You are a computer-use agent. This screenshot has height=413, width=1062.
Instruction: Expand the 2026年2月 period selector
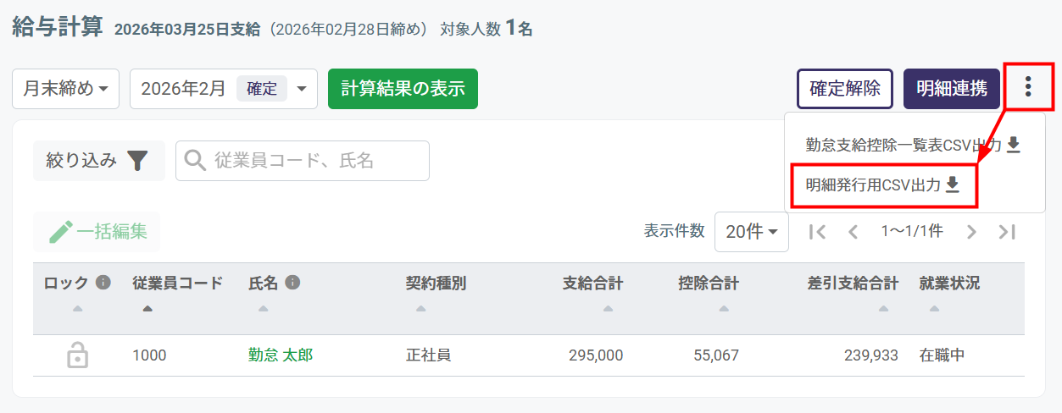pyautogui.click(x=224, y=89)
